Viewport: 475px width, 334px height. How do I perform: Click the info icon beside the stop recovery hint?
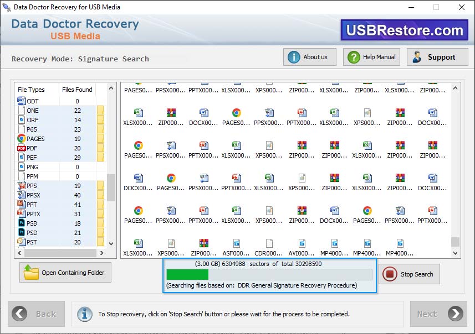[x=84, y=314]
